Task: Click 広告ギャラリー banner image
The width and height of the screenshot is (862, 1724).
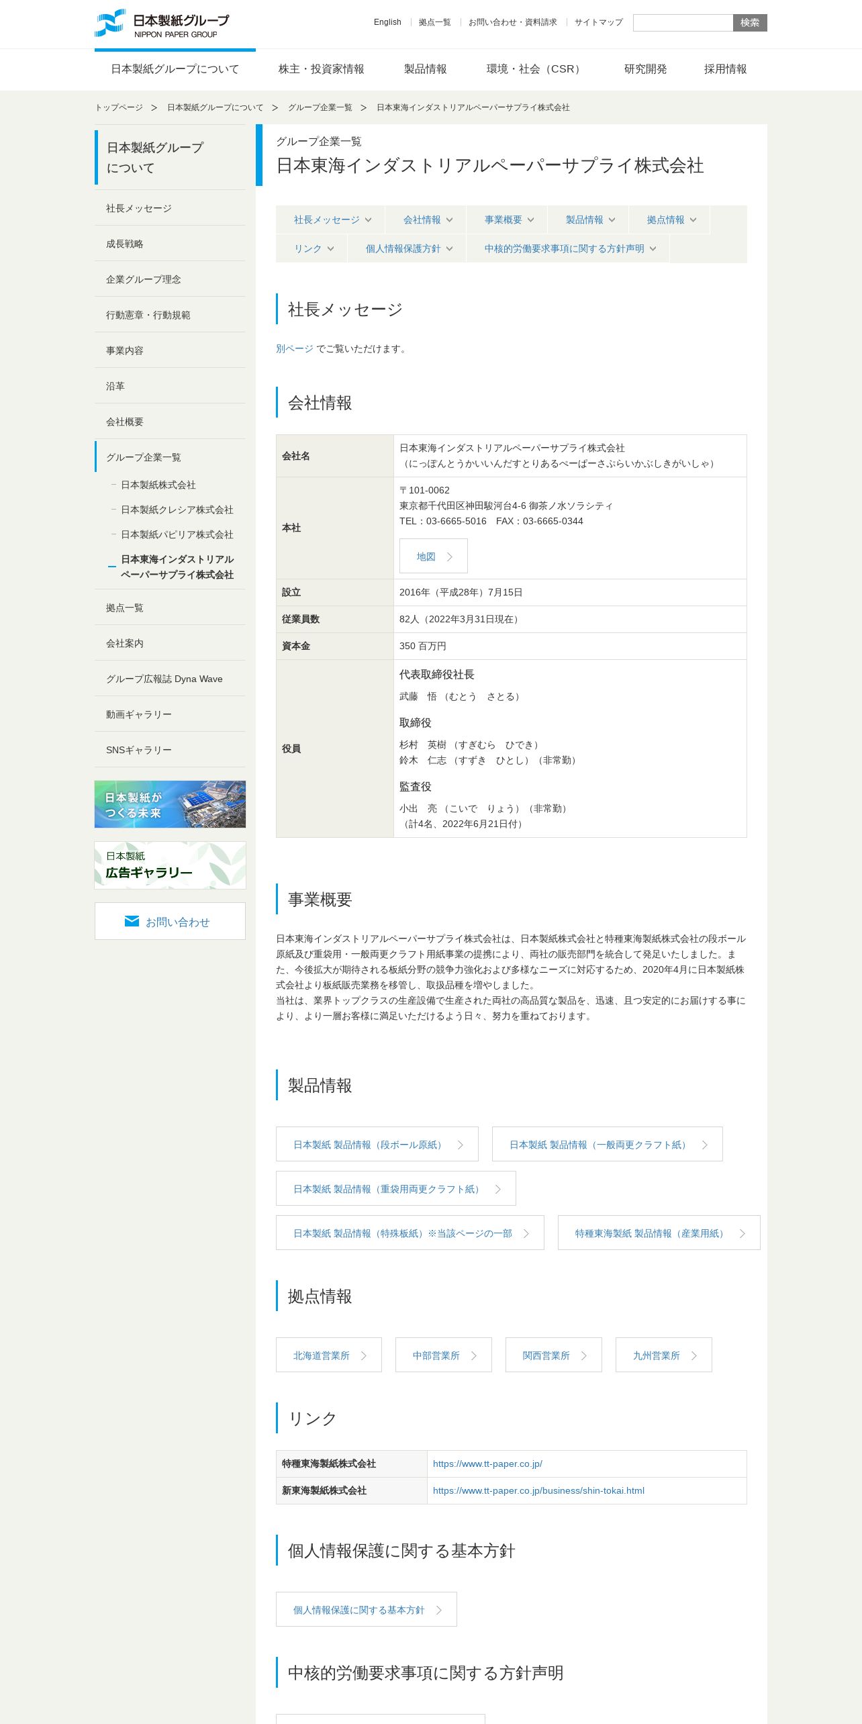Action: 170,865
